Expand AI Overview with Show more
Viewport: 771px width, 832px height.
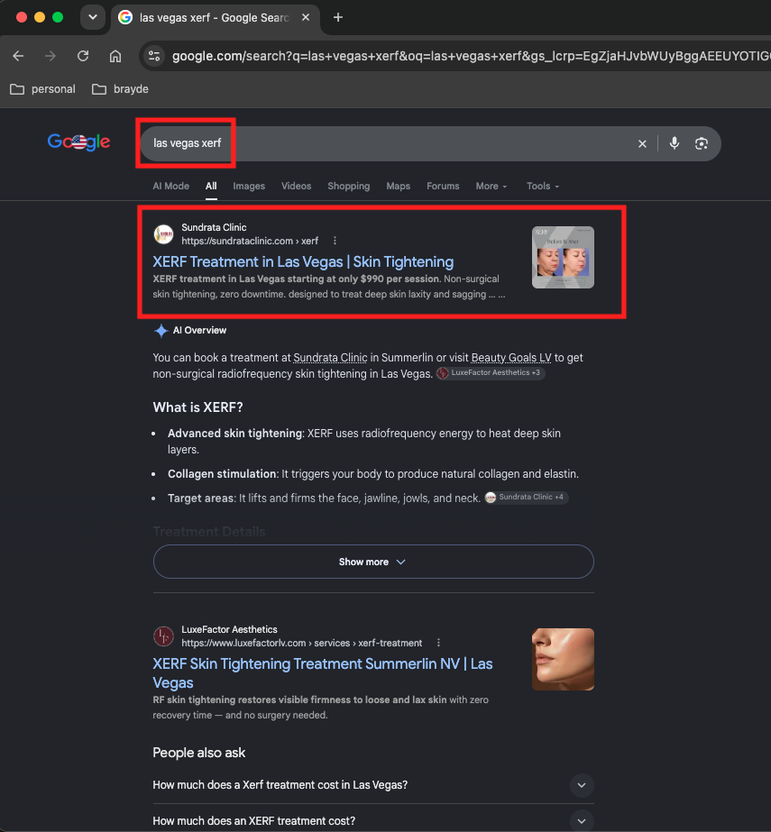pos(373,562)
